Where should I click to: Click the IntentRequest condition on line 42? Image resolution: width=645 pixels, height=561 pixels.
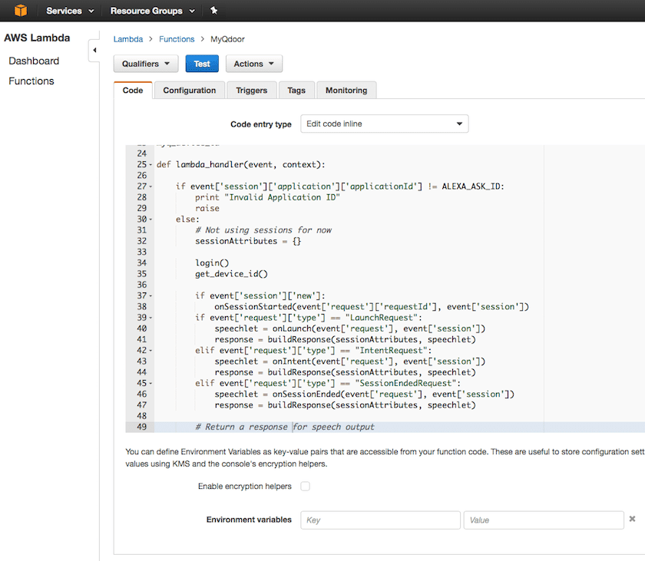[x=313, y=351]
